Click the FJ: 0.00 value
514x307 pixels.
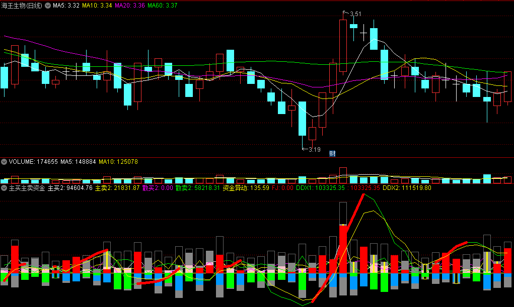[282, 188]
